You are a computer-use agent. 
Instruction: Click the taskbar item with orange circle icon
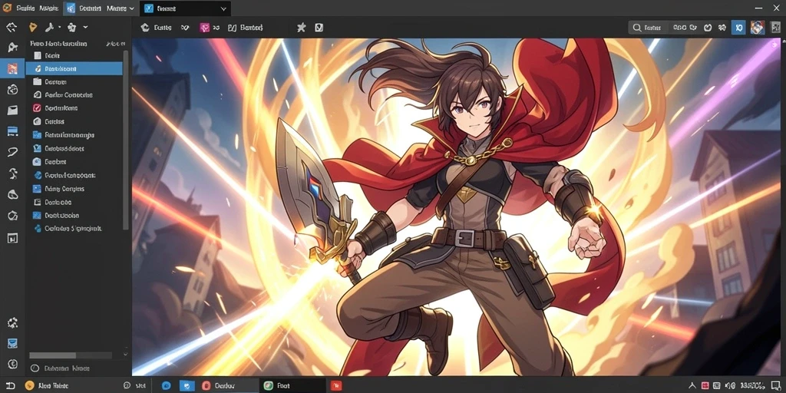click(x=47, y=385)
